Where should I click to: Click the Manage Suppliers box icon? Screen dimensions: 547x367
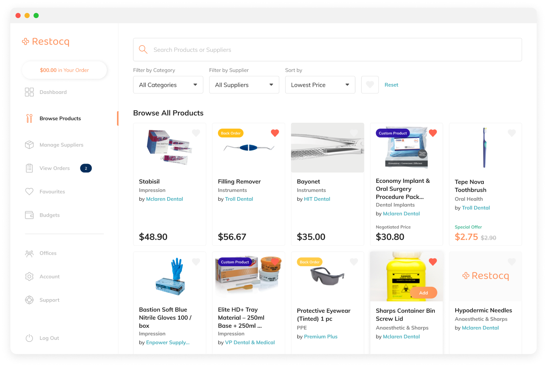tap(29, 145)
